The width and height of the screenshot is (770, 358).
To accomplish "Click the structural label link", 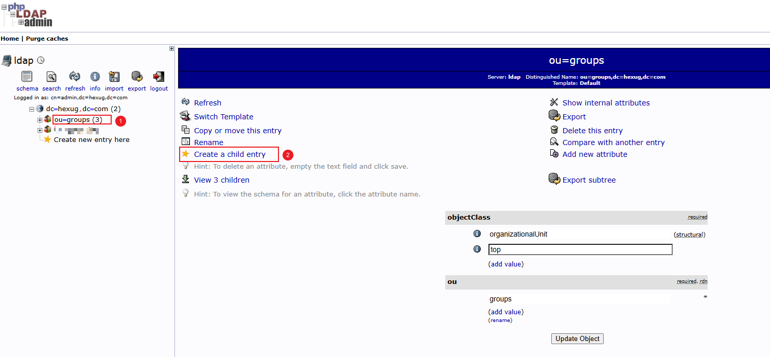I will pyautogui.click(x=689, y=235).
